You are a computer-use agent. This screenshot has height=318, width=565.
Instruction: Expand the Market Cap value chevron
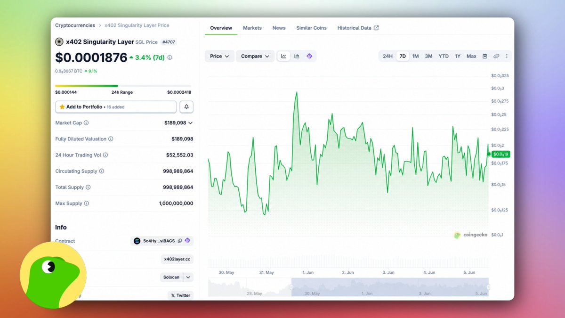(x=190, y=123)
